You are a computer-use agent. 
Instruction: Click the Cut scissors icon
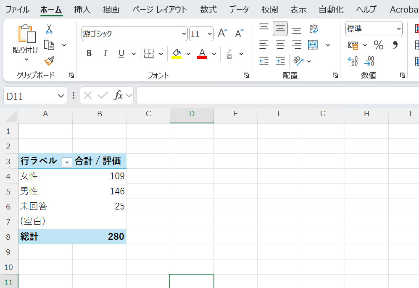[x=49, y=29]
